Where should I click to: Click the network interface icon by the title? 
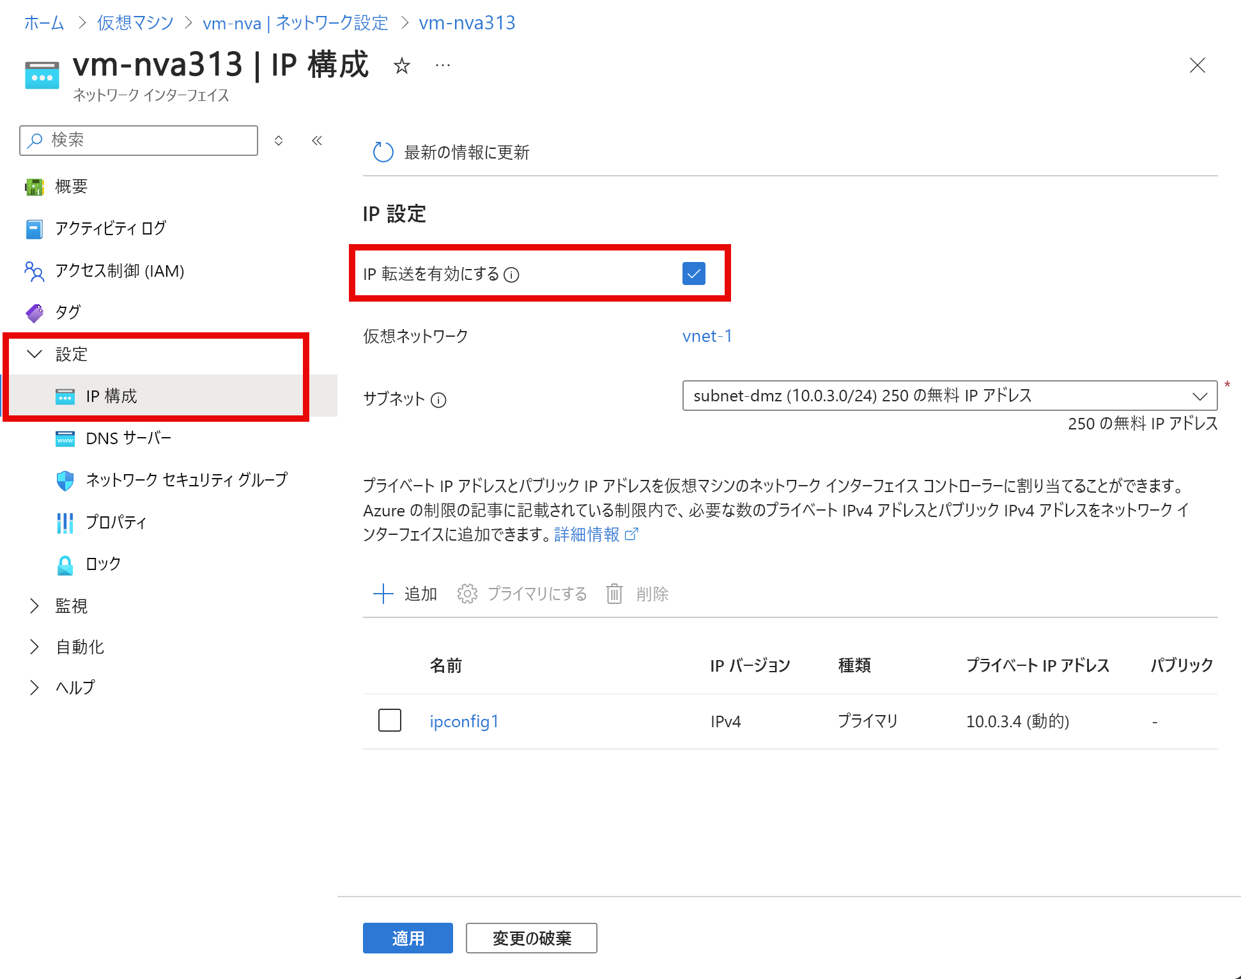pyautogui.click(x=42, y=75)
